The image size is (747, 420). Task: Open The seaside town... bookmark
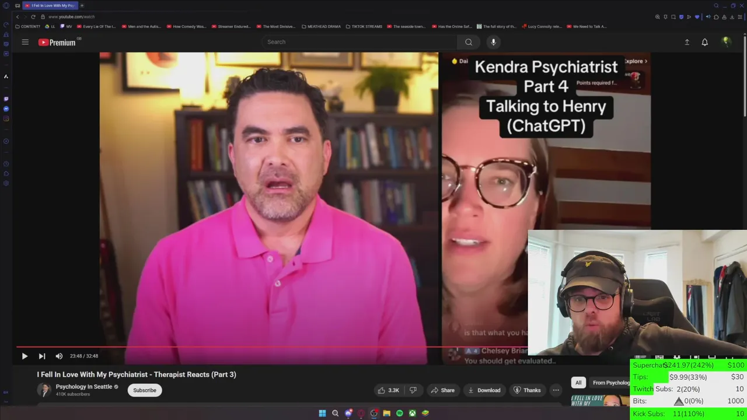[407, 26]
